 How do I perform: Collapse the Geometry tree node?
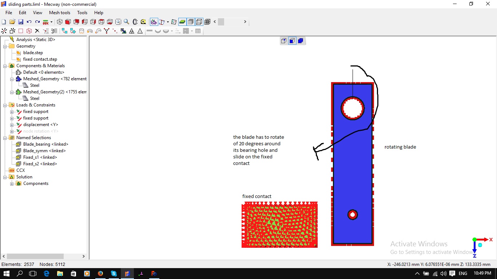point(5,46)
